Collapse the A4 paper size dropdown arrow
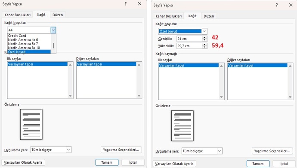The height and width of the screenshot is (168, 297). pos(53,30)
